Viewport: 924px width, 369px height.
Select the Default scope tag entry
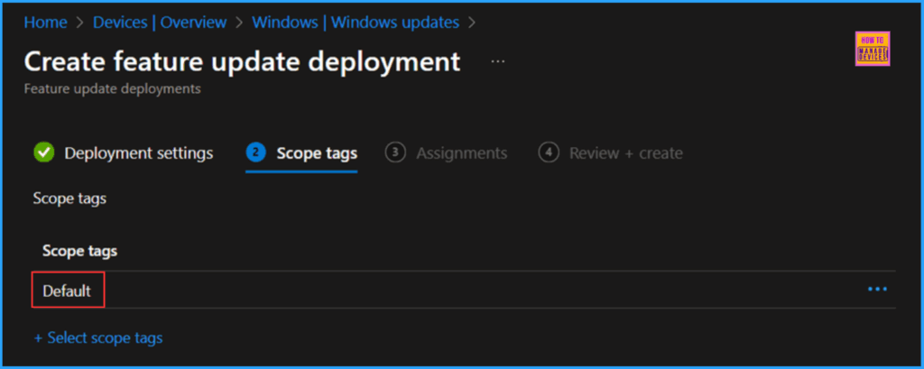pos(67,291)
